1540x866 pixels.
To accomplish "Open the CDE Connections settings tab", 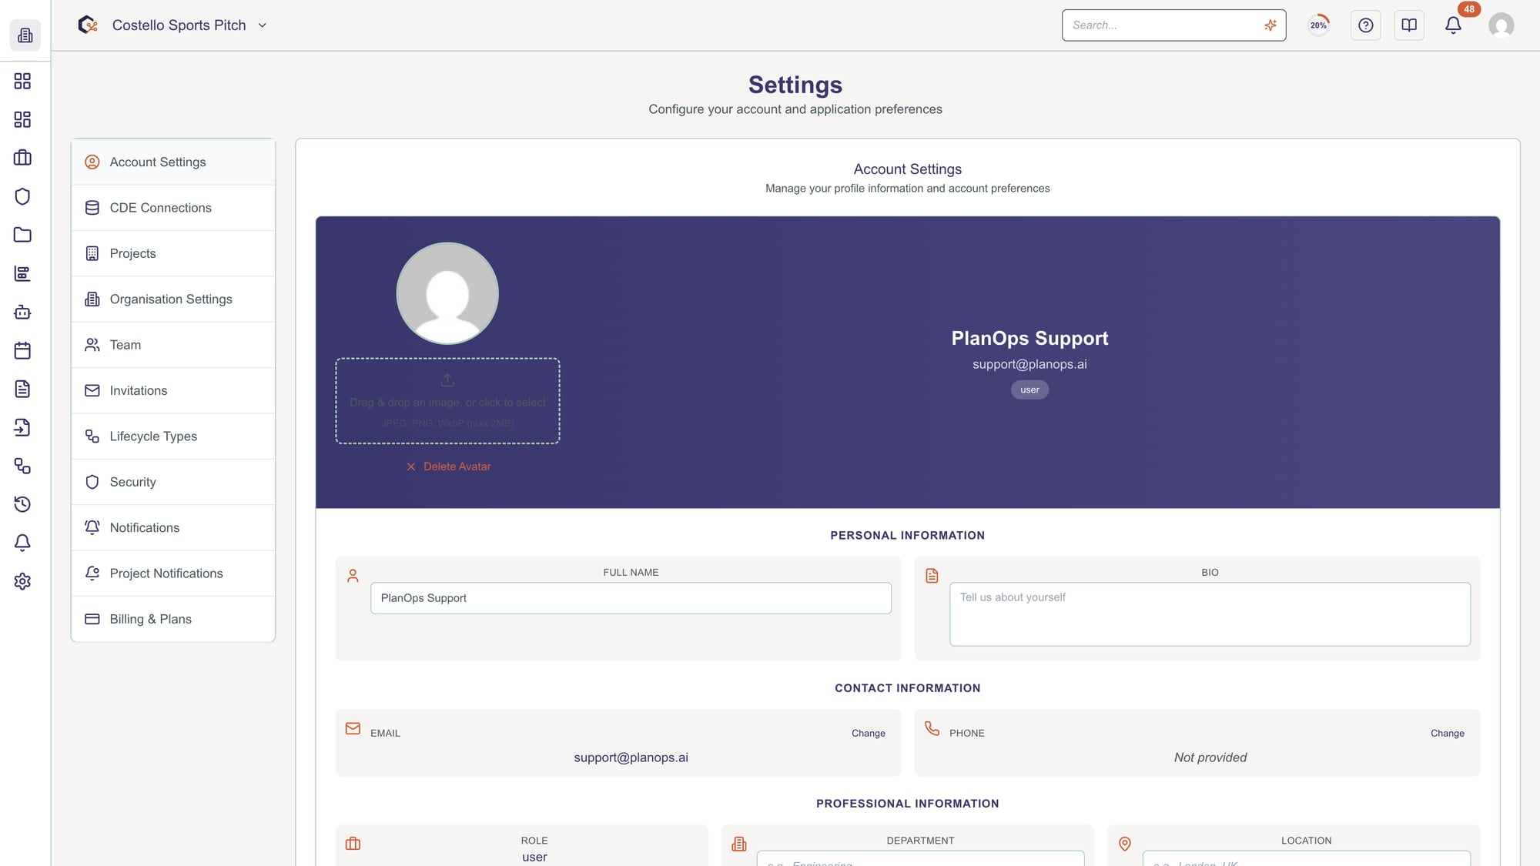I will [160, 208].
